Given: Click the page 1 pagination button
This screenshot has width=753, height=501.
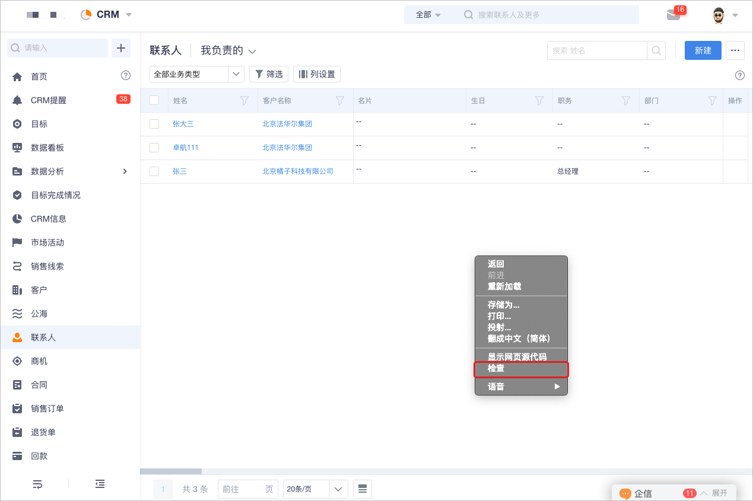Looking at the screenshot, I should [163, 489].
